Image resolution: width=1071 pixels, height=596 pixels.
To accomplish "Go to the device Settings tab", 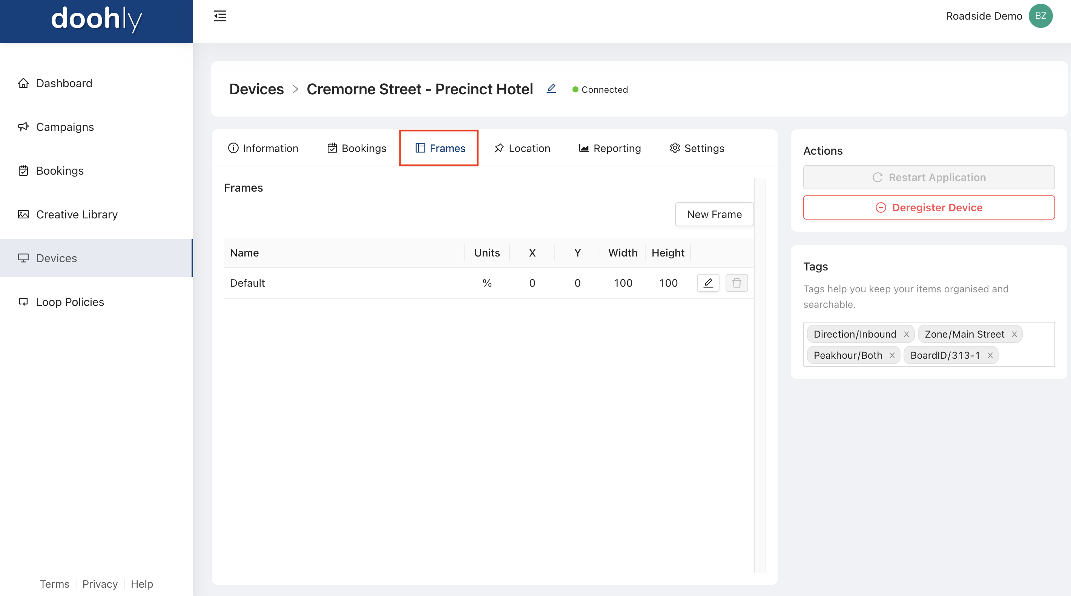I will (697, 148).
